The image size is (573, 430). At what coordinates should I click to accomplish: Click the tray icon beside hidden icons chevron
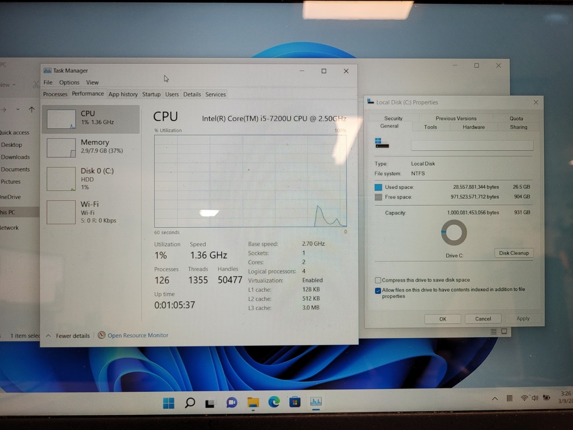(509, 398)
